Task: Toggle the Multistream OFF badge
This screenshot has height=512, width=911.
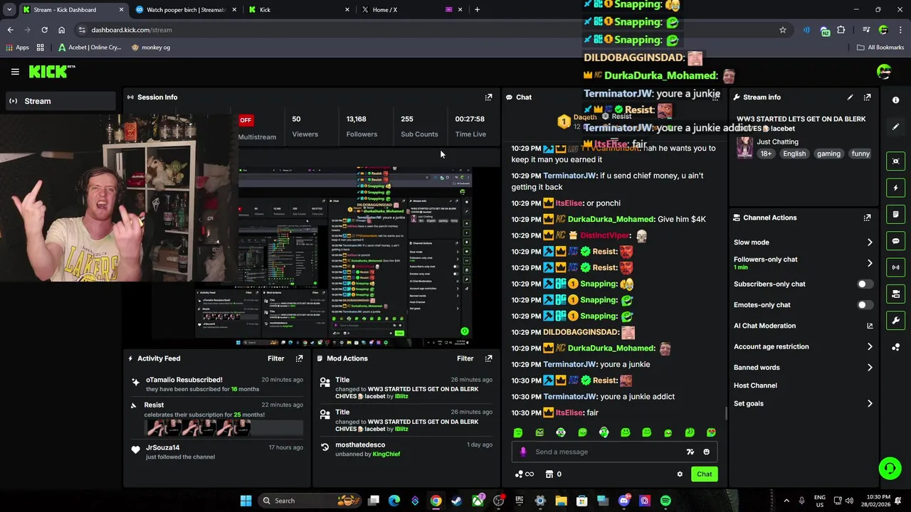Action: 246,120
